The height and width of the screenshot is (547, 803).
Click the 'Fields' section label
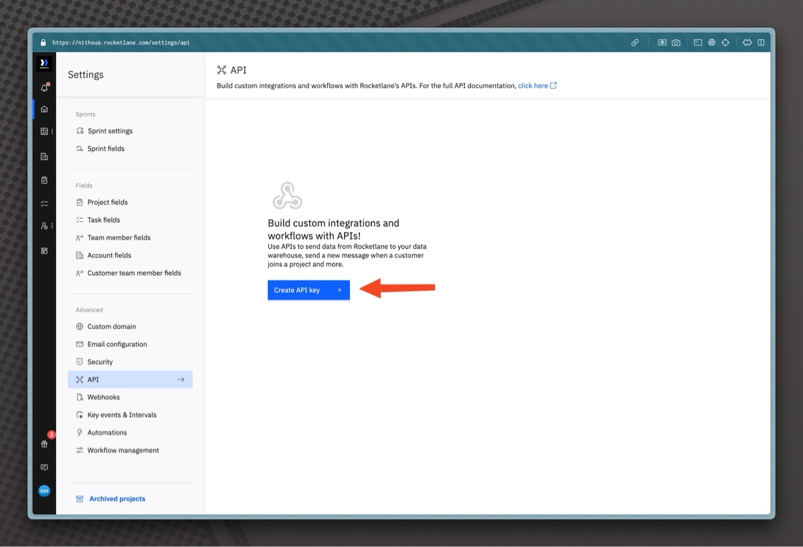pos(84,185)
